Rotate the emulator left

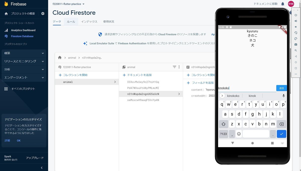[x=296, y=33]
